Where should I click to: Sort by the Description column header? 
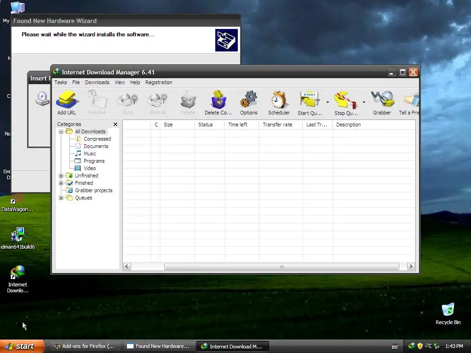[374, 125]
